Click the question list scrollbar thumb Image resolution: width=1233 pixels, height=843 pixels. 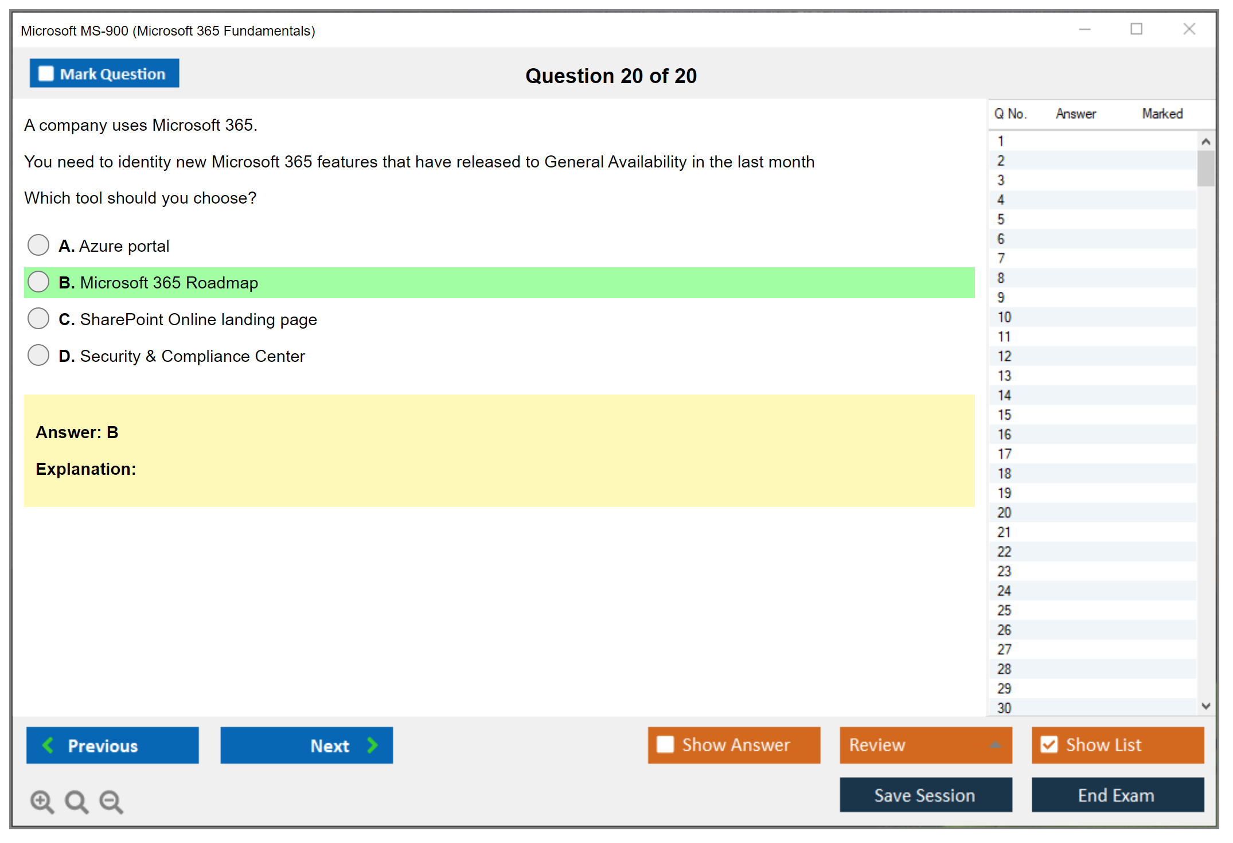click(1205, 168)
